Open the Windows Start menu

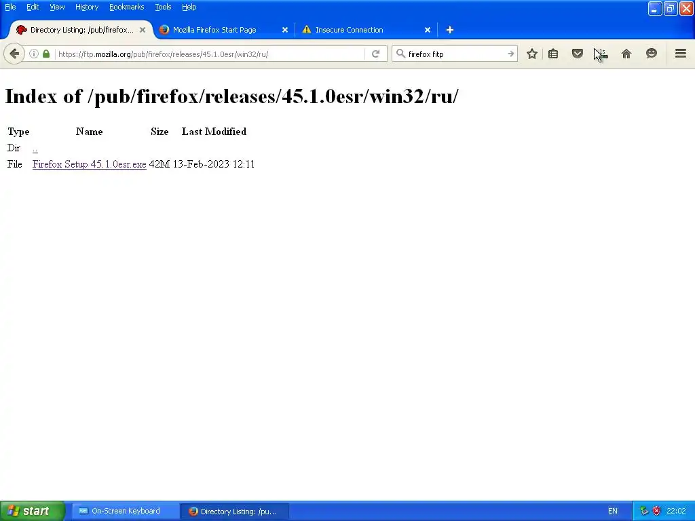click(33, 511)
